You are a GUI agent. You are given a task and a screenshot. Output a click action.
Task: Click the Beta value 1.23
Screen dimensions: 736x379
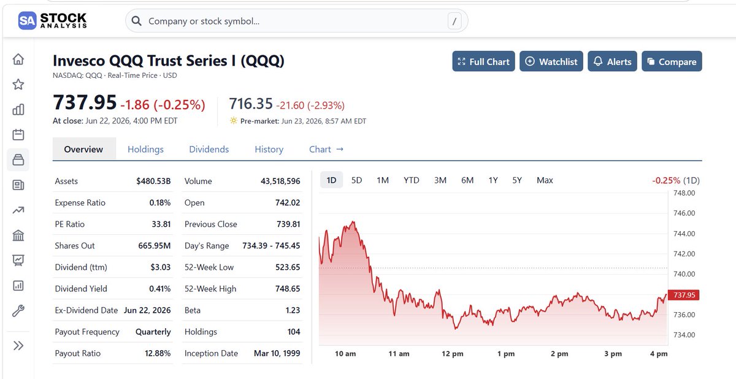tap(293, 310)
